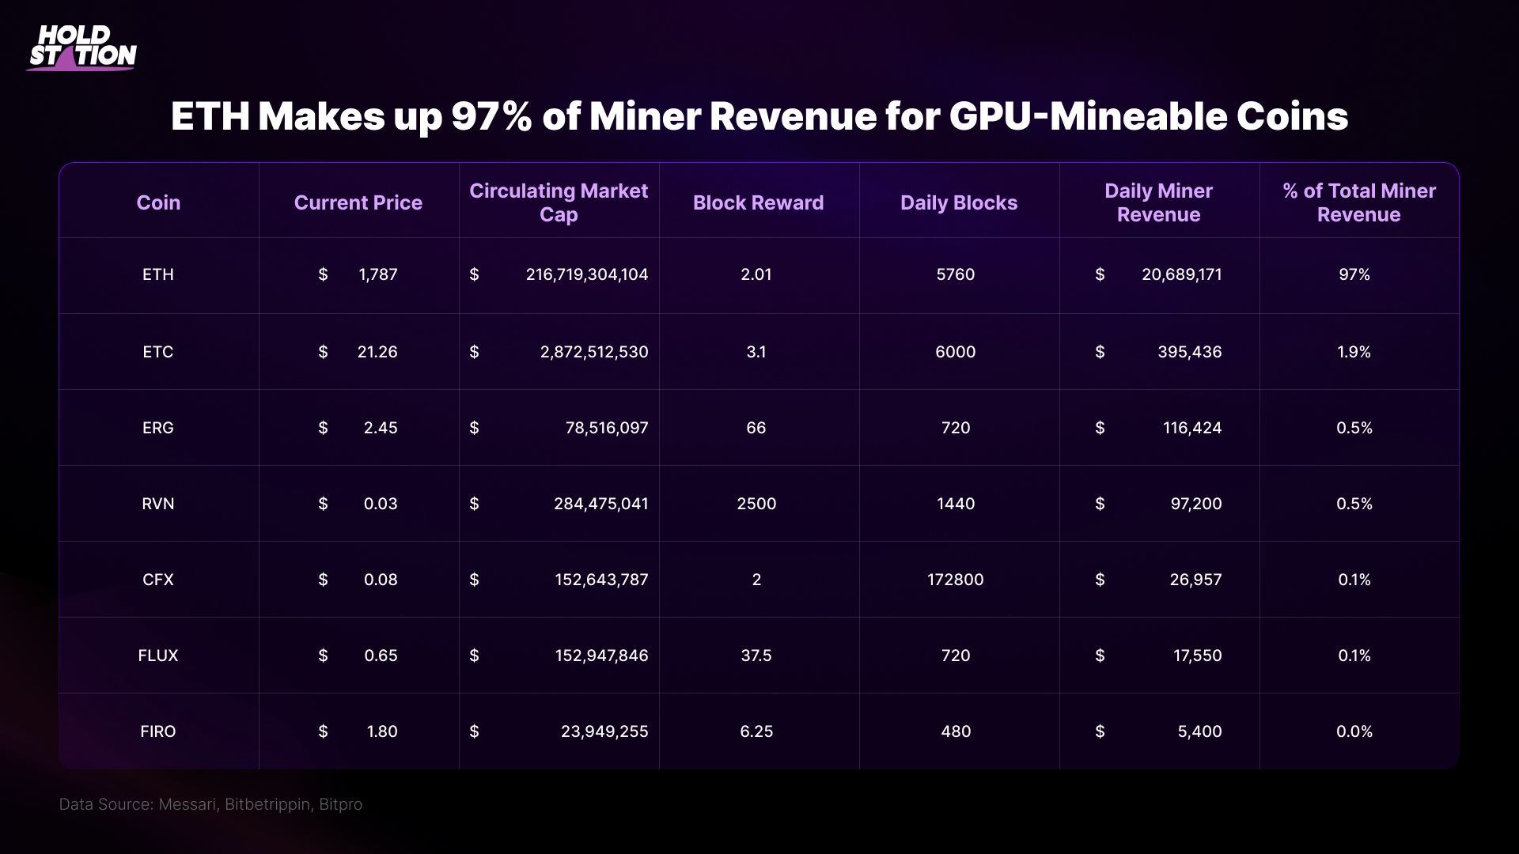
Task: Click daily revenue 26,957
Action: pos(1196,580)
